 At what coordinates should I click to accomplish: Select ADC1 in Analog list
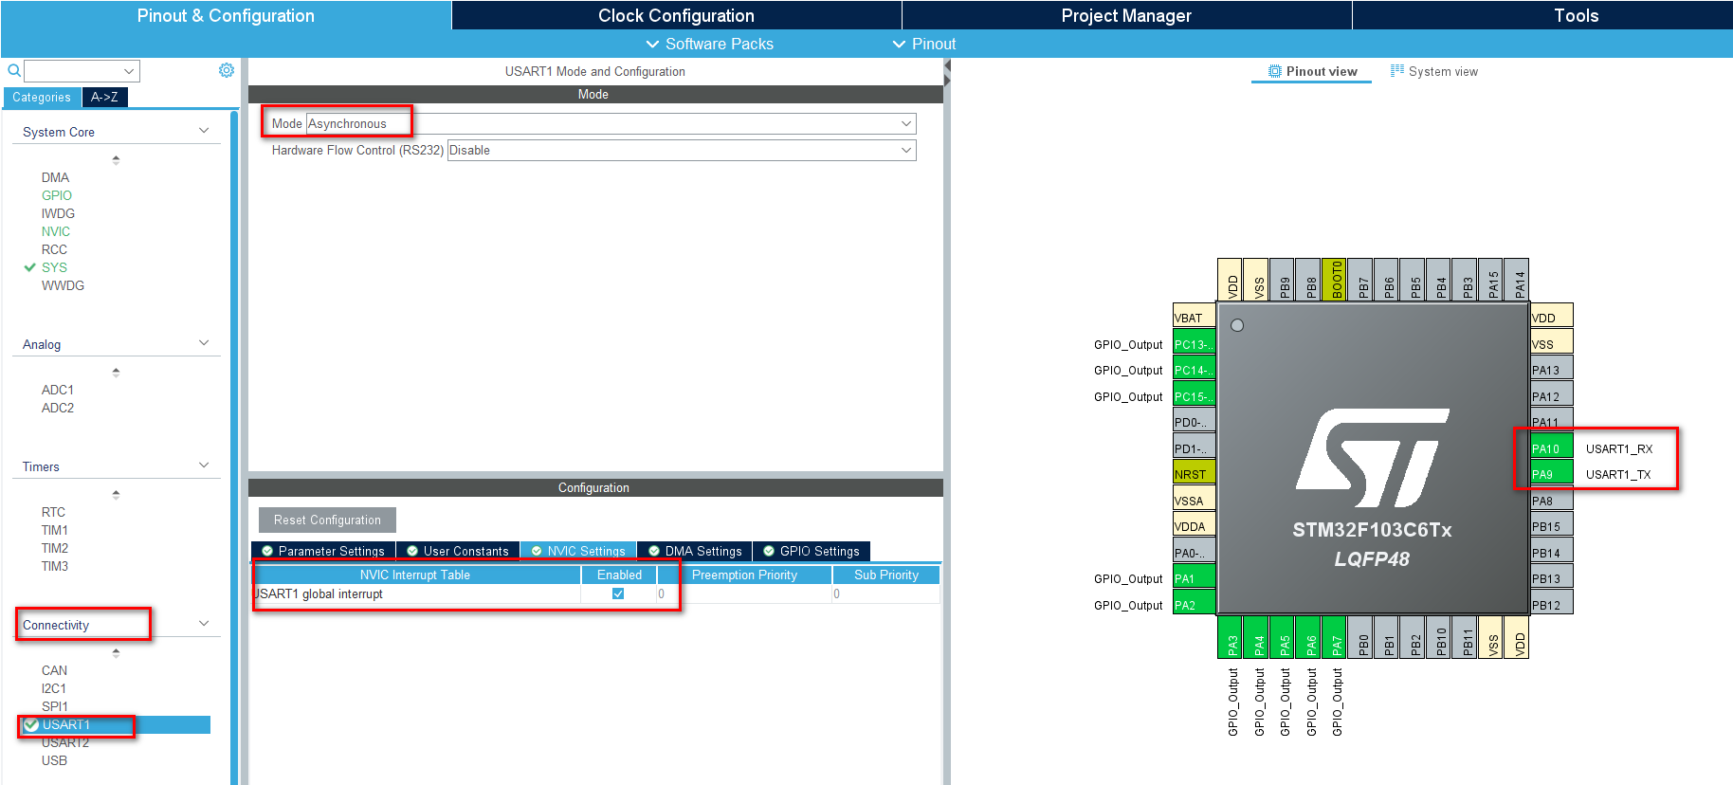click(x=57, y=390)
